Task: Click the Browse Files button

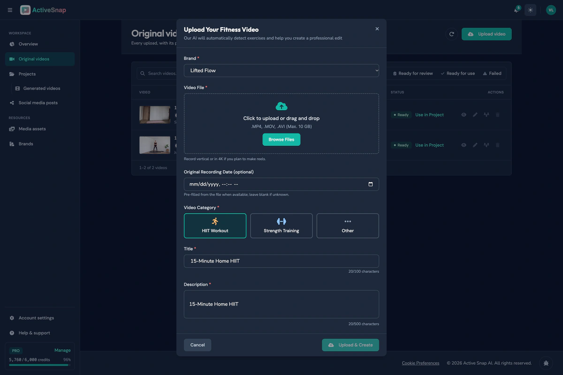Action: 281,140
